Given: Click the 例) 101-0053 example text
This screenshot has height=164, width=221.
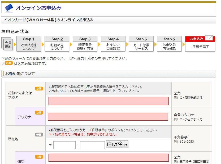Looking at the screenshot, I should click(x=184, y=142).
